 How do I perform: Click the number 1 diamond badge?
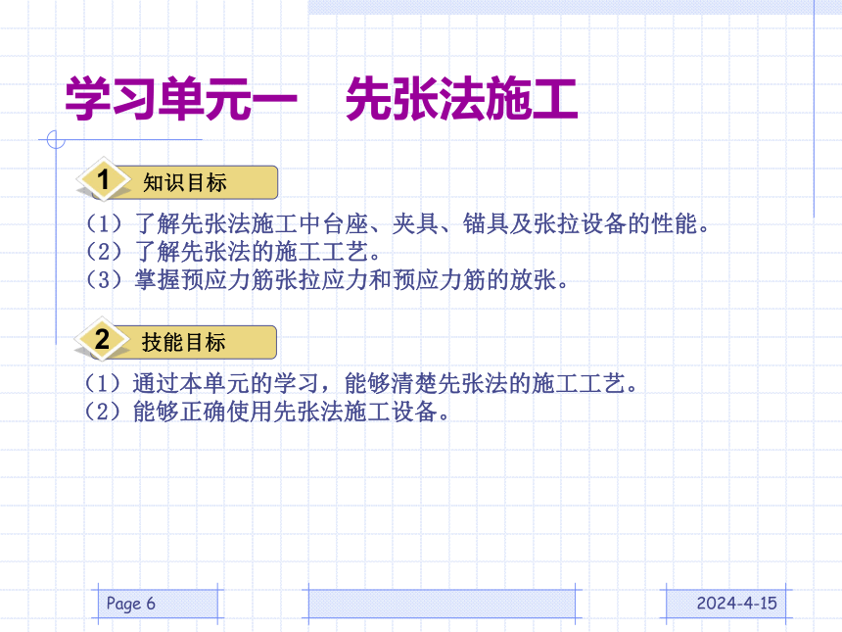click(x=103, y=179)
